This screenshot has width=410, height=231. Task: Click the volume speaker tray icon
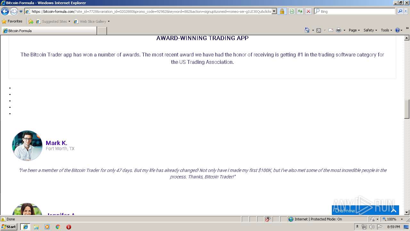click(x=372, y=227)
